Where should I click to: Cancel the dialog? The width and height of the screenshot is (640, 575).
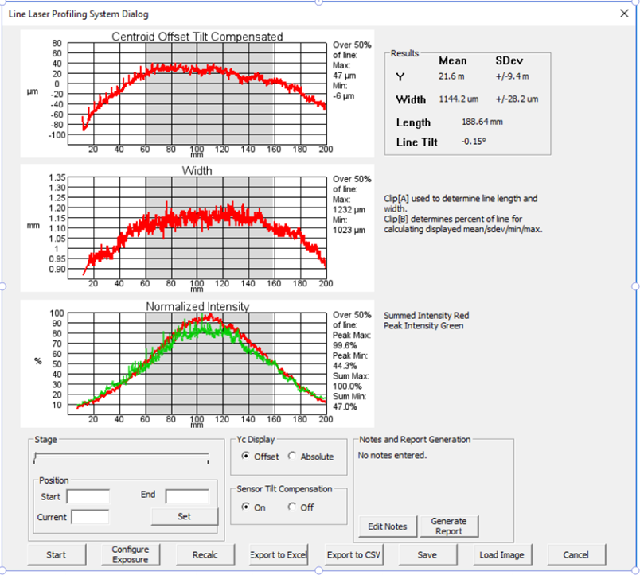(575, 554)
